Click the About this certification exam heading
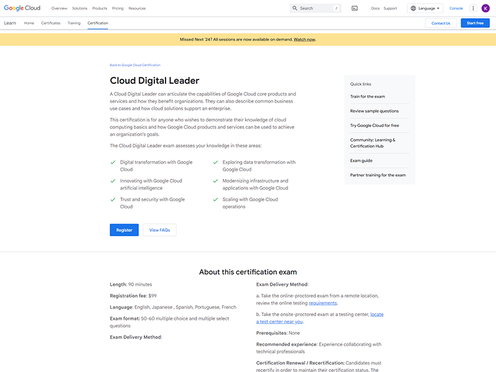Viewport: 496px width, 372px height. (248, 272)
